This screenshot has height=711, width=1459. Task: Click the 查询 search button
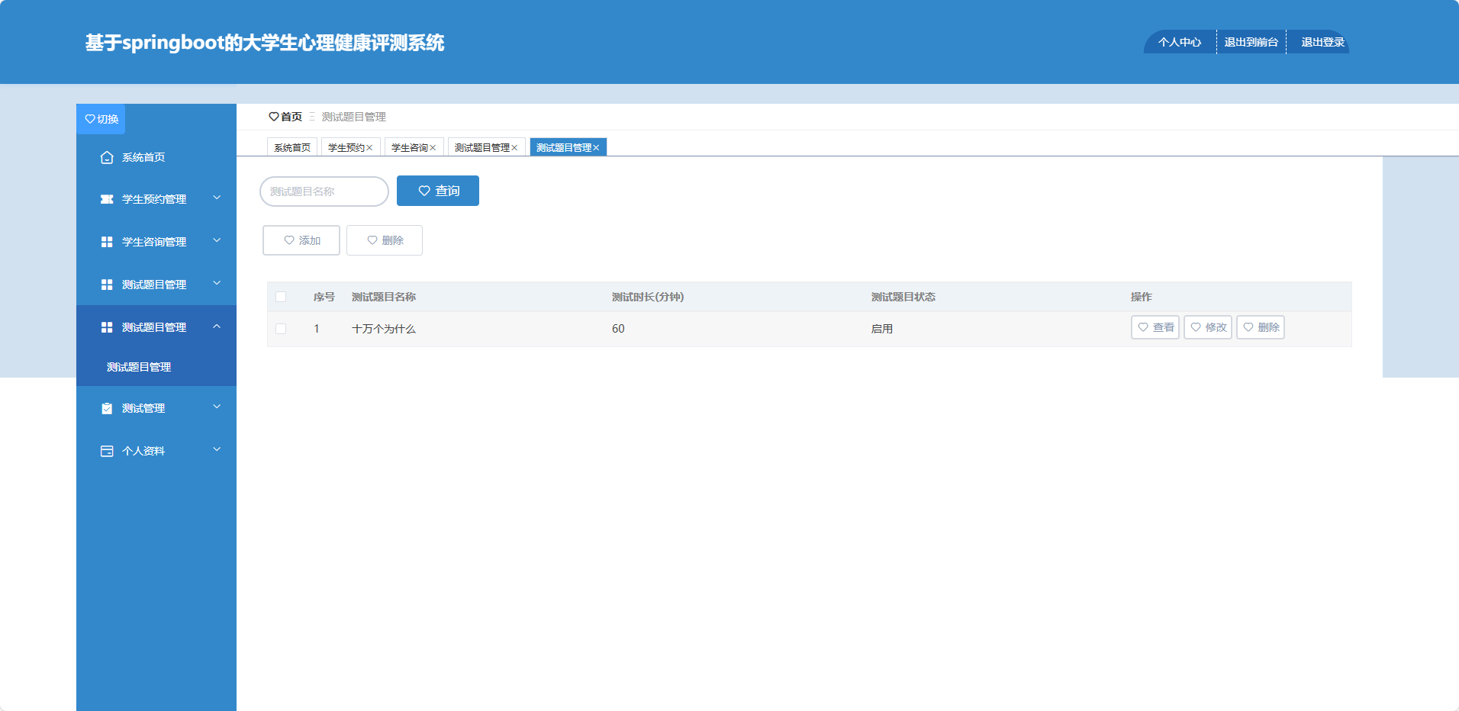[x=438, y=191]
